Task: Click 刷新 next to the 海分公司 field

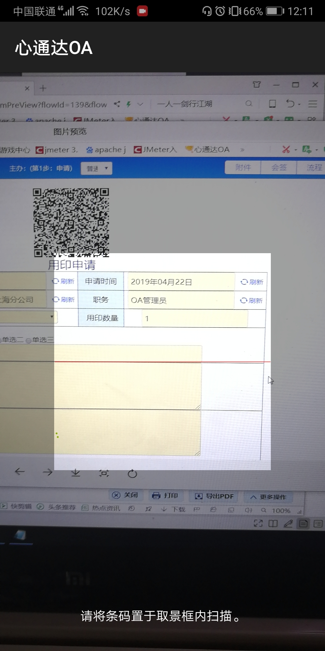Action: 63,300
